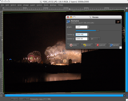Click the resize grip of Rotate dialog
Image resolution: width=128 pixels, height=101 pixels.
(x=121, y=48)
